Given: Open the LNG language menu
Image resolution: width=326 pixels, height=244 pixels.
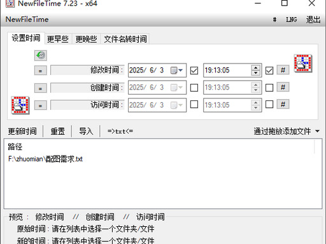Looking at the screenshot, I should coord(292,20).
